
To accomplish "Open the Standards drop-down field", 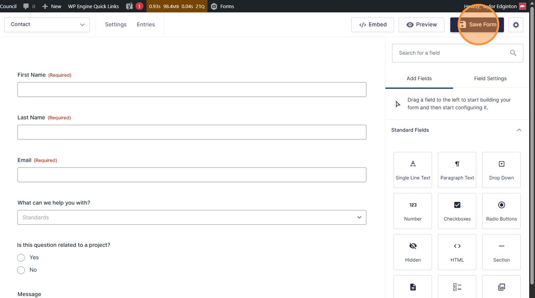I will coord(192,217).
